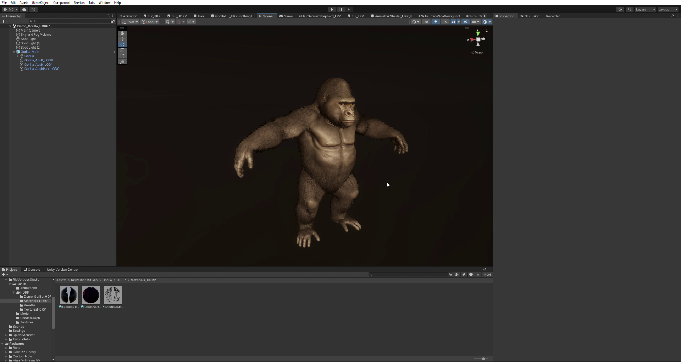Toggle 2D scene view mode

pos(426,22)
